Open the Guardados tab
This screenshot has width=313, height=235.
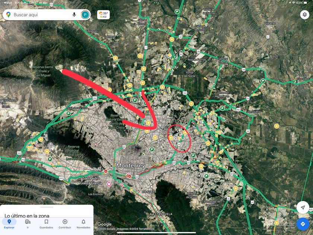[46, 224]
